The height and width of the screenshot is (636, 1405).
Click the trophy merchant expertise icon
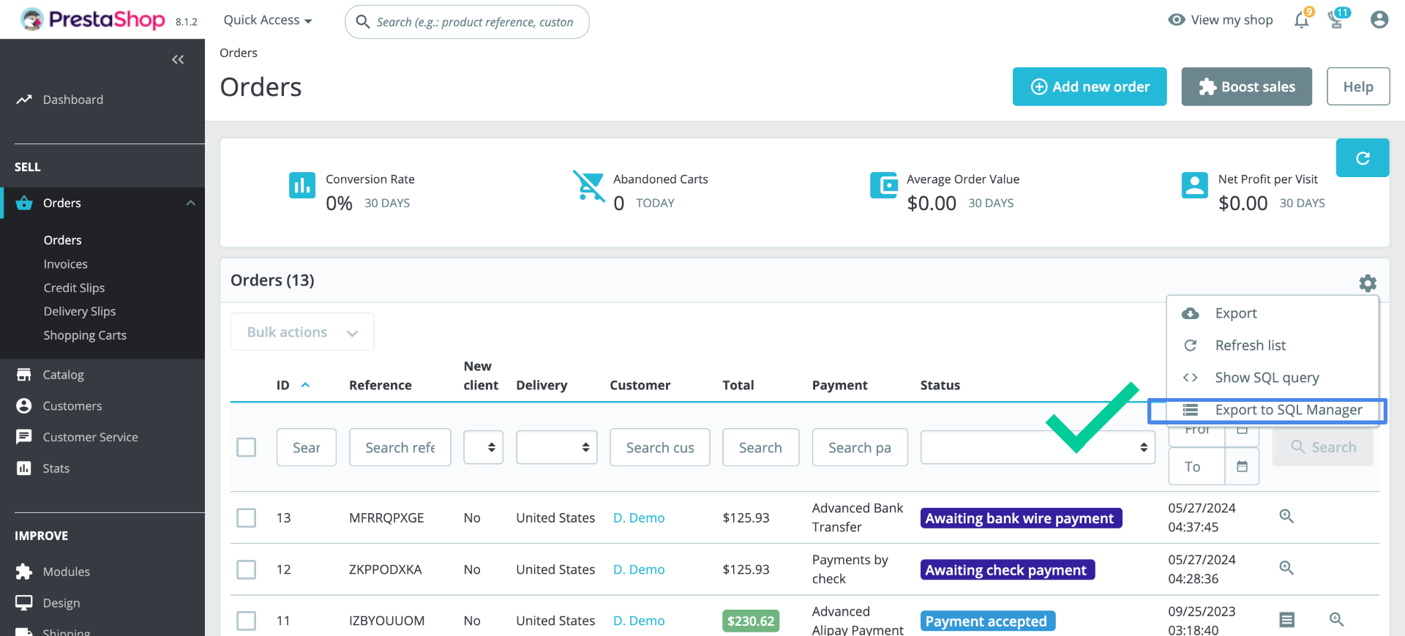1337,20
